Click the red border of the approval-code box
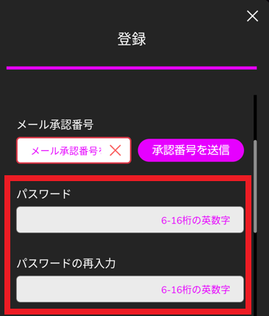Image resolution: width=269 pixels, height=316 pixels. (73, 138)
